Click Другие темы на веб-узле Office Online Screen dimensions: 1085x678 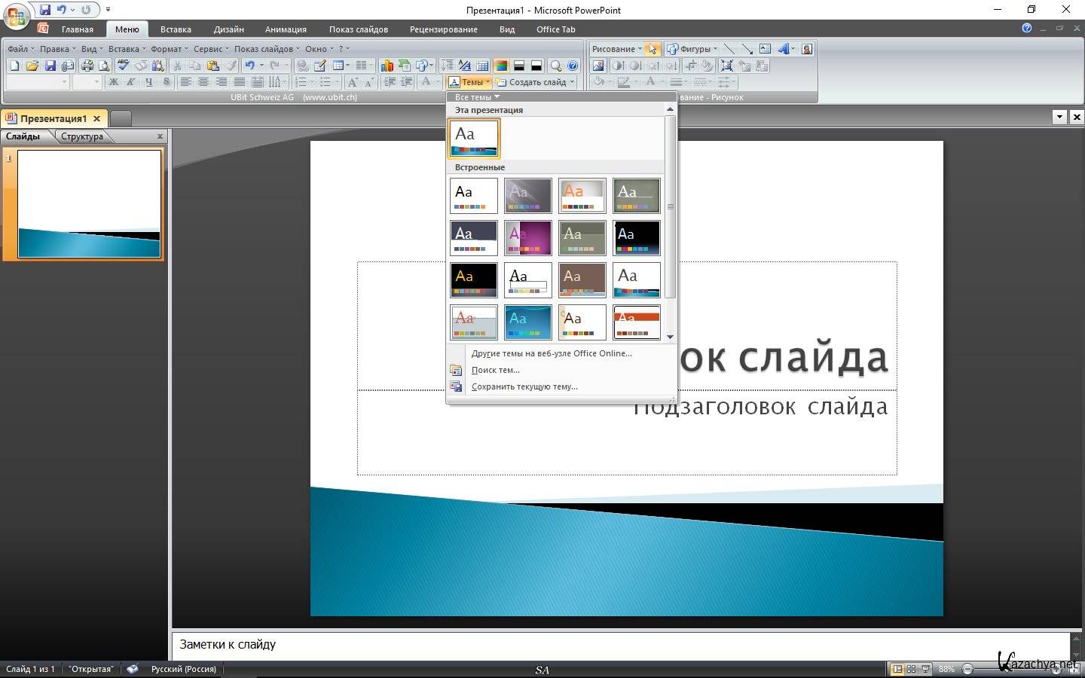click(x=552, y=353)
